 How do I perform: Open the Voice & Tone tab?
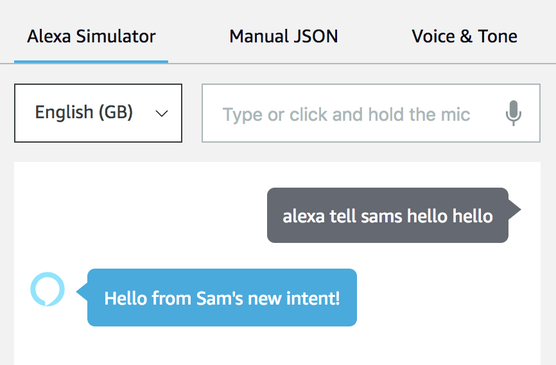click(464, 36)
